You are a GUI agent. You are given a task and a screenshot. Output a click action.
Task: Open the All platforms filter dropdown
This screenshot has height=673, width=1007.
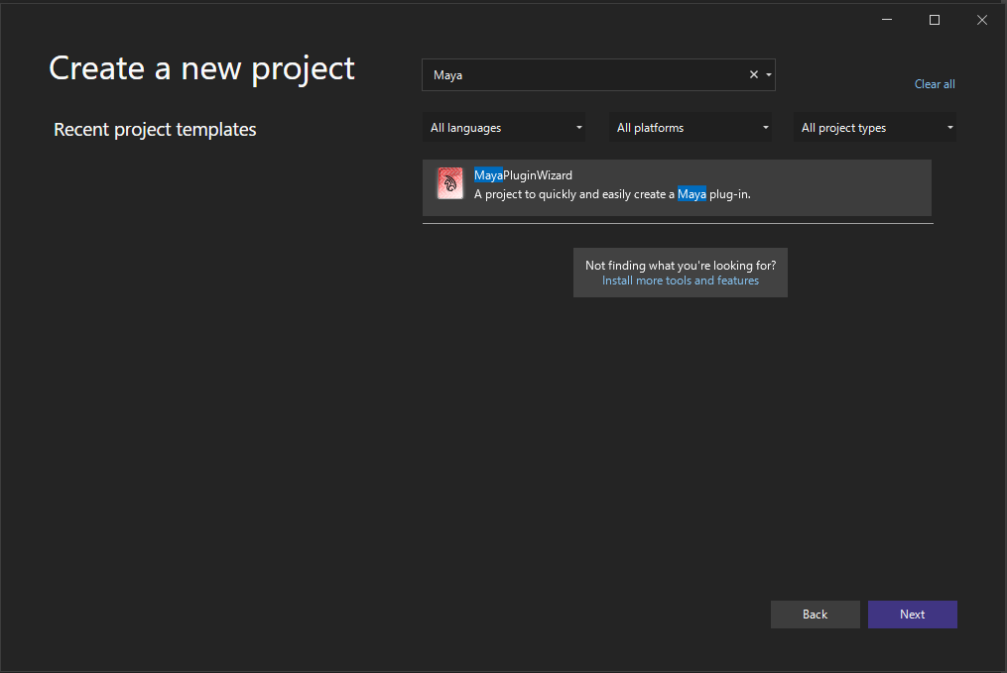691,128
